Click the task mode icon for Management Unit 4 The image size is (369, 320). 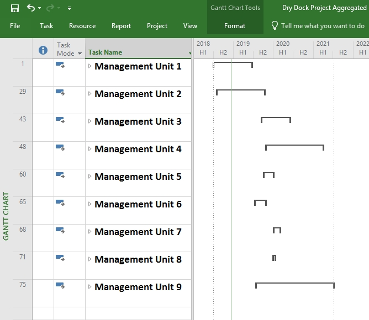point(60,148)
